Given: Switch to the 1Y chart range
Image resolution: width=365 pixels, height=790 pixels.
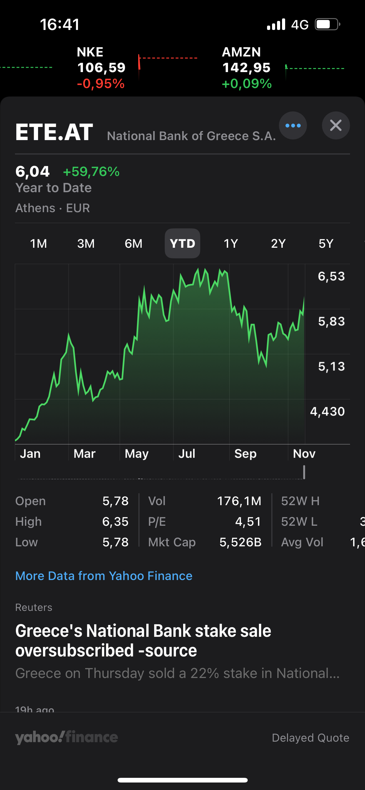Looking at the screenshot, I should point(231,243).
